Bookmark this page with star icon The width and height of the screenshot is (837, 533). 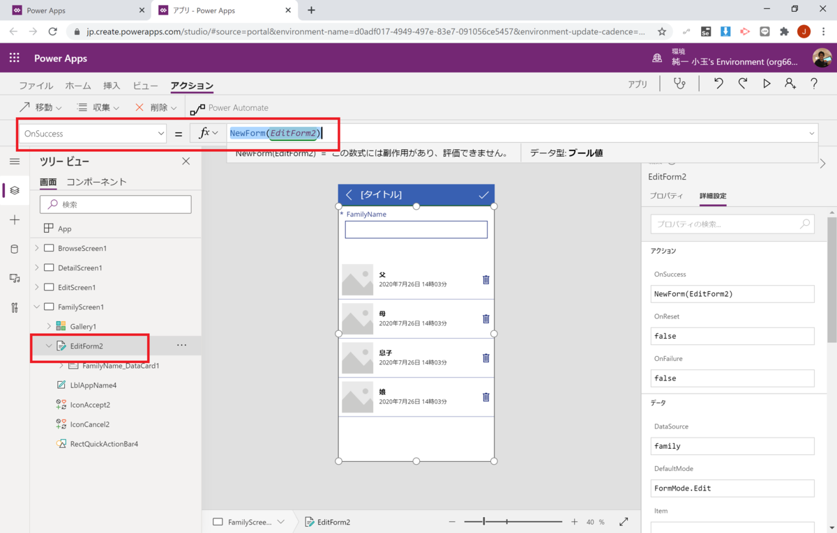coord(662,31)
